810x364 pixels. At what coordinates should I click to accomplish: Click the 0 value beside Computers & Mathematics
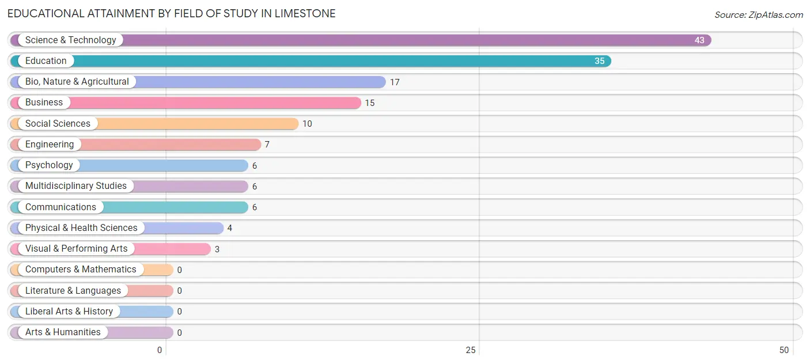pyautogui.click(x=180, y=270)
